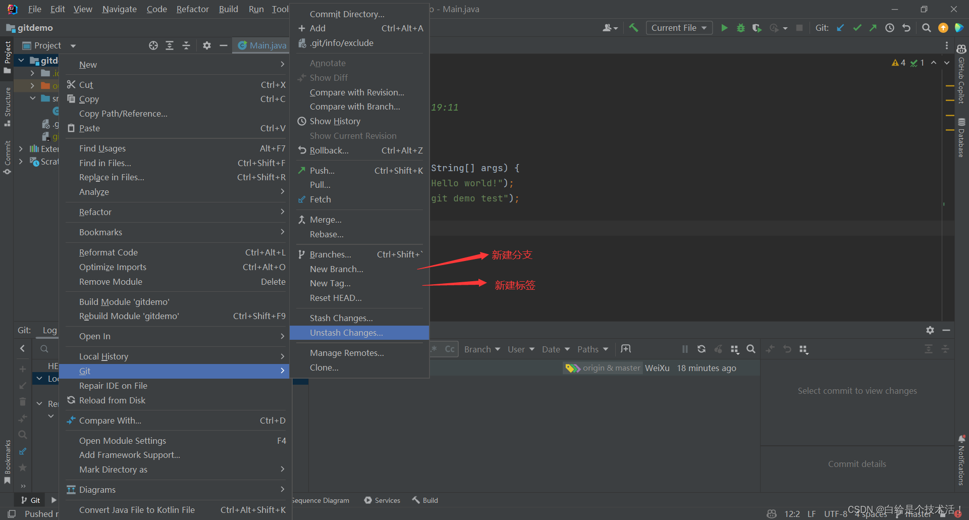
Task: Click Show History in the Git submenu
Action: click(x=359, y=121)
